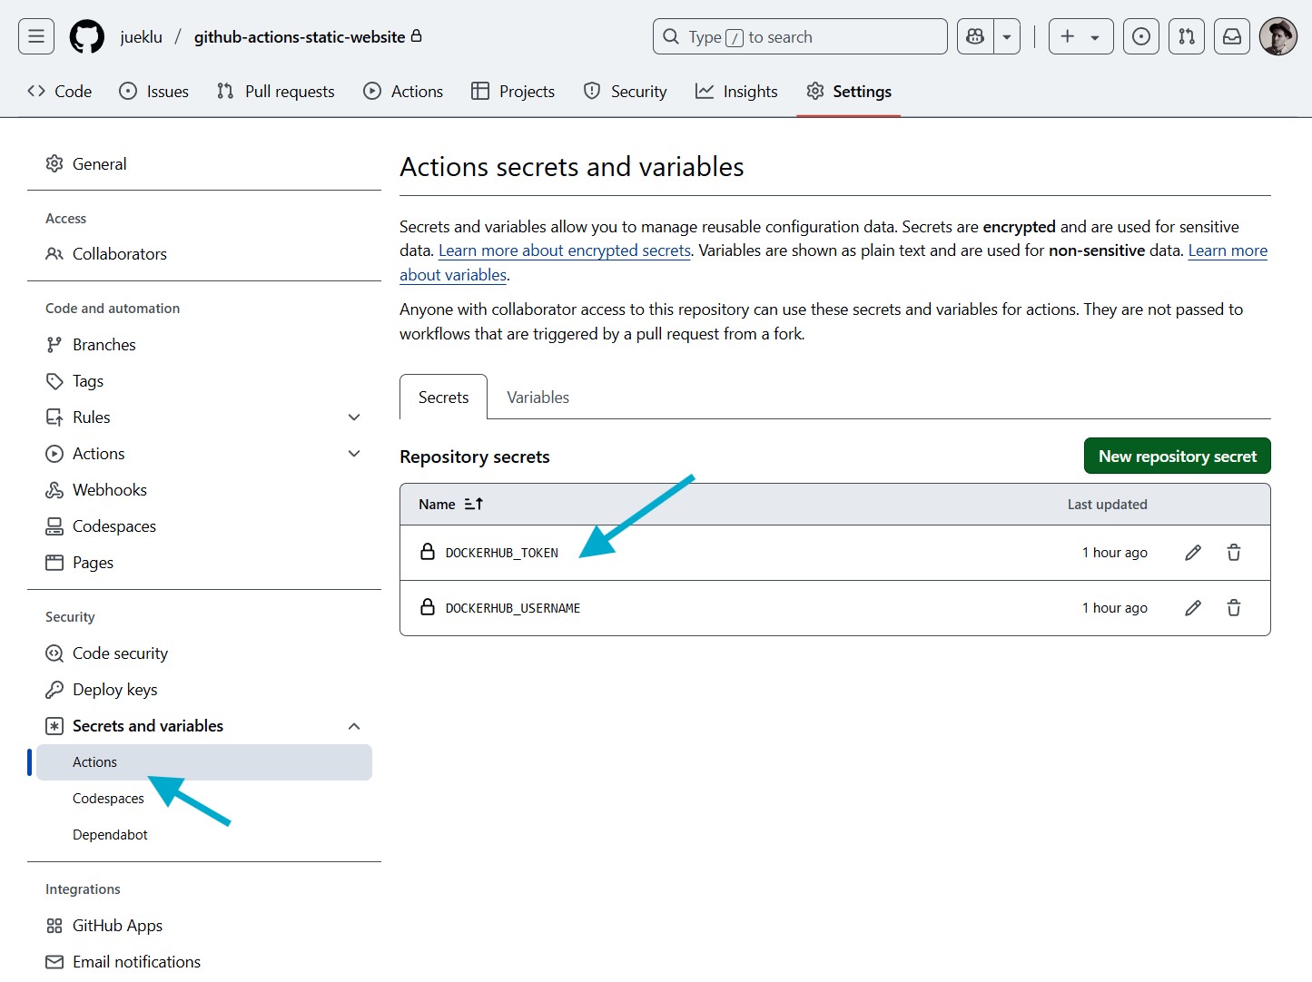This screenshot has width=1312, height=982.
Task: Open the Insights repository tab
Action: tap(736, 92)
